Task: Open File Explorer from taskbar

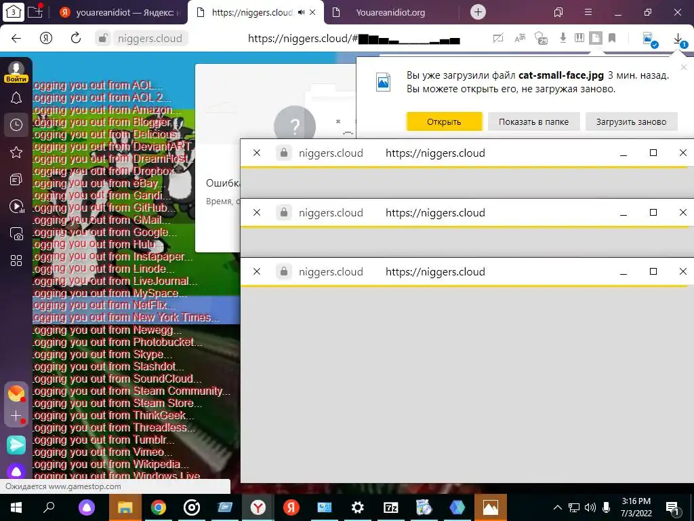Action: 125,507
